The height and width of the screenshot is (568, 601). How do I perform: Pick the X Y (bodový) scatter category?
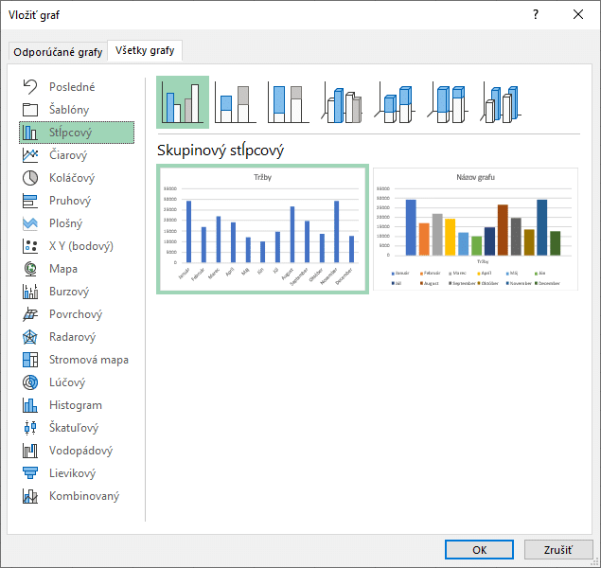click(x=77, y=246)
